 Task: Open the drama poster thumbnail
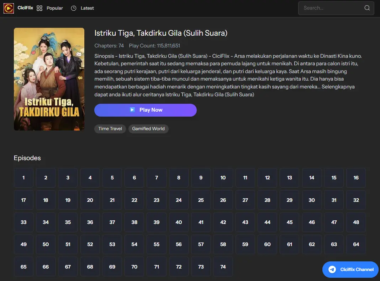[x=49, y=79]
